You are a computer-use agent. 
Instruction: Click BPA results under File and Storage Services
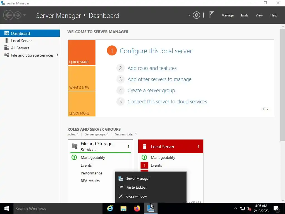click(x=90, y=181)
